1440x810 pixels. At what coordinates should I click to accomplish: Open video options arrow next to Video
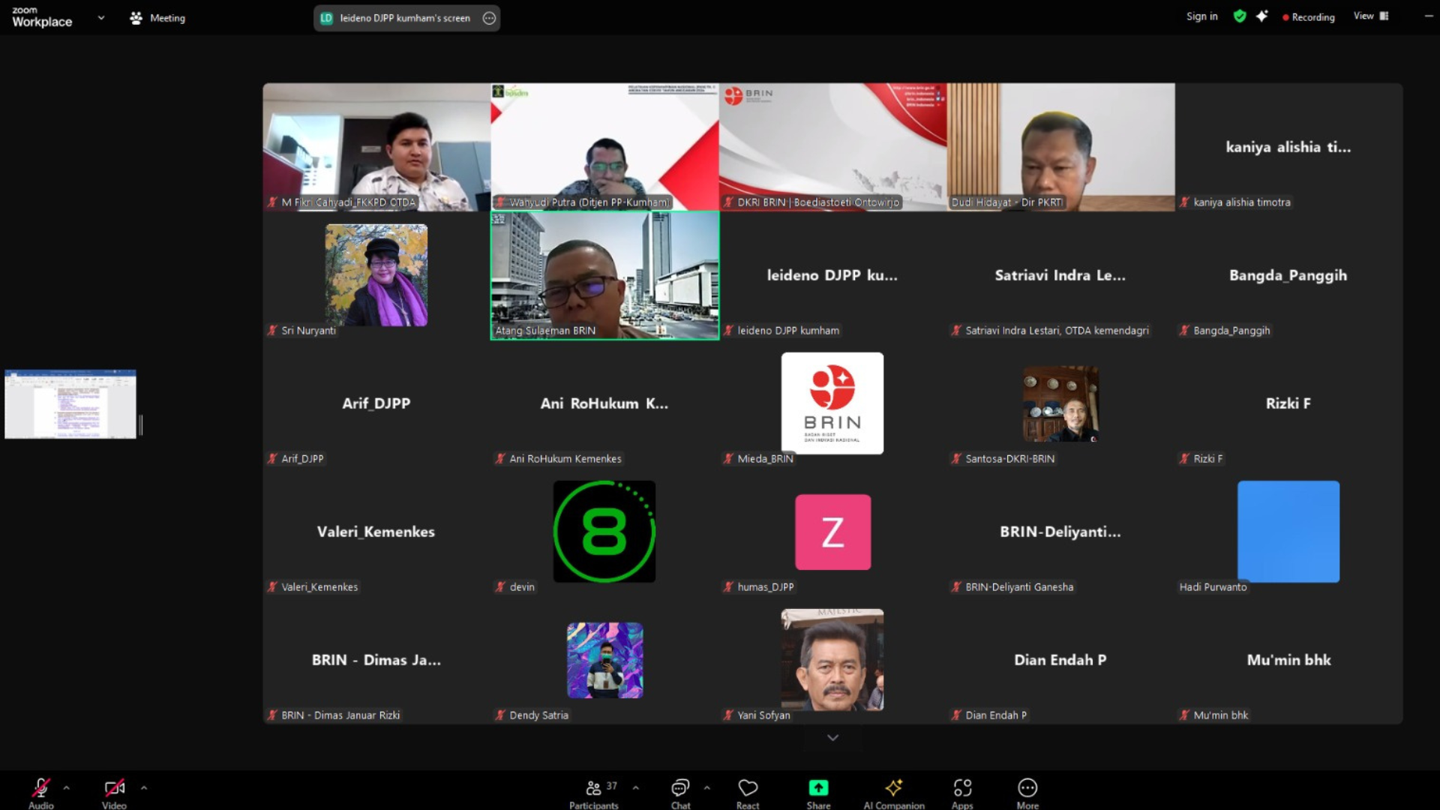tap(144, 787)
